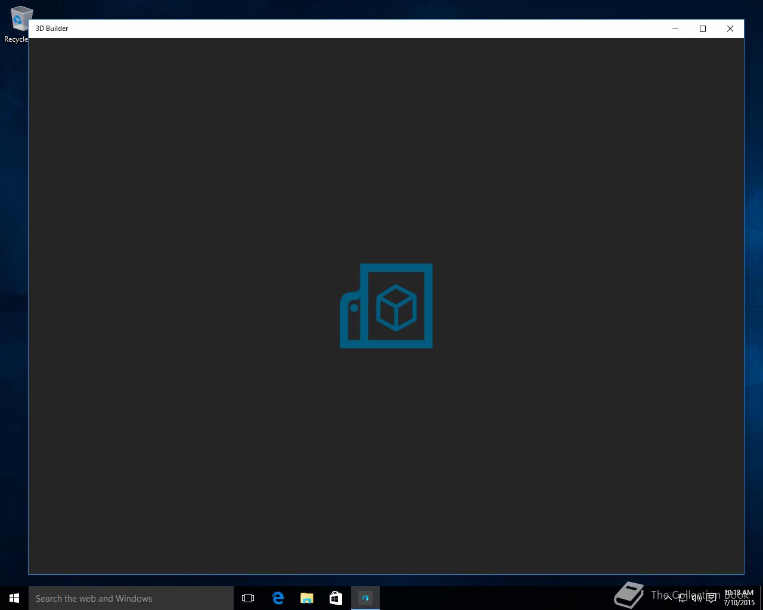Image resolution: width=763 pixels, height=610 pixels.
Task: Maximize the 3D Builder window
Action: (703, 29)
